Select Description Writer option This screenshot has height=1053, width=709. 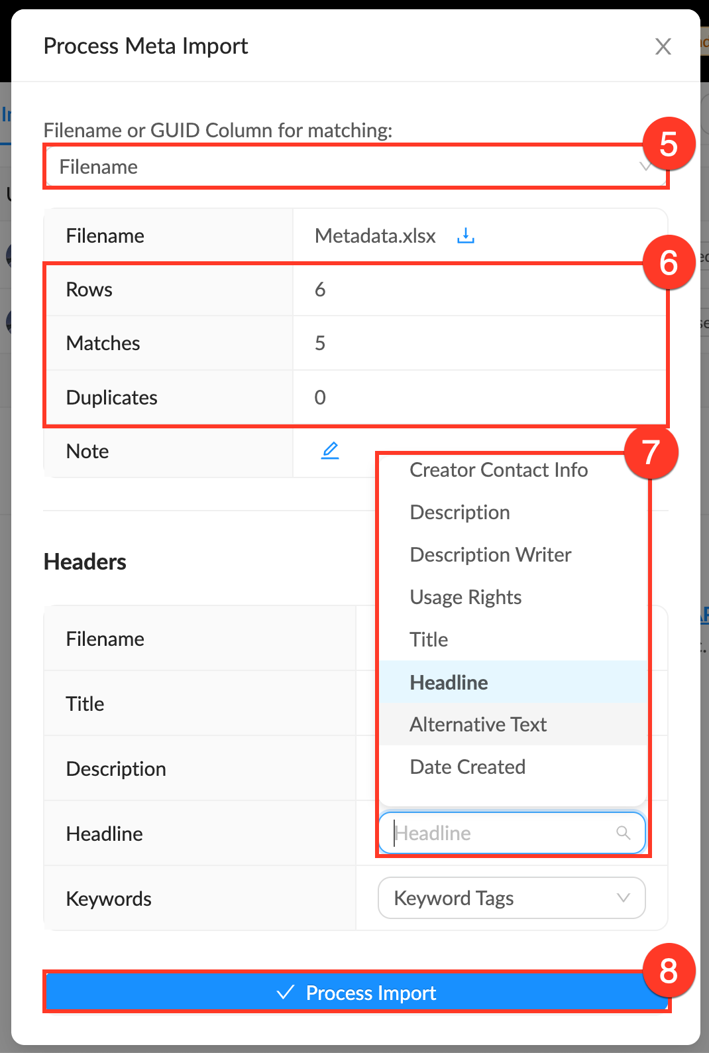pos(490,555)
